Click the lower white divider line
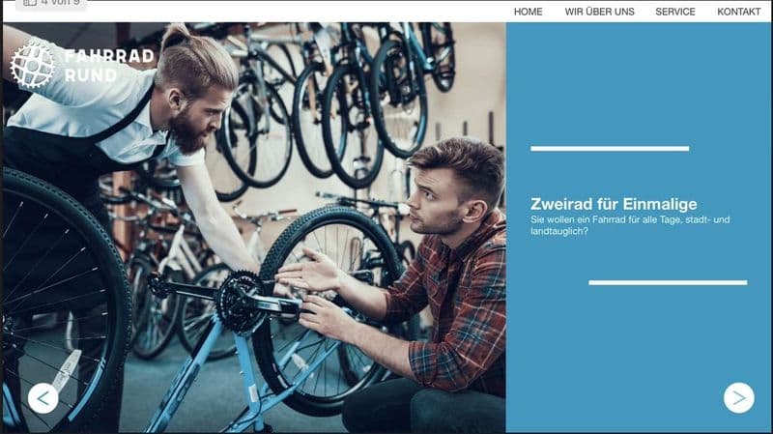The height and width of the screenshot is (434, 773). coord(668,282)
